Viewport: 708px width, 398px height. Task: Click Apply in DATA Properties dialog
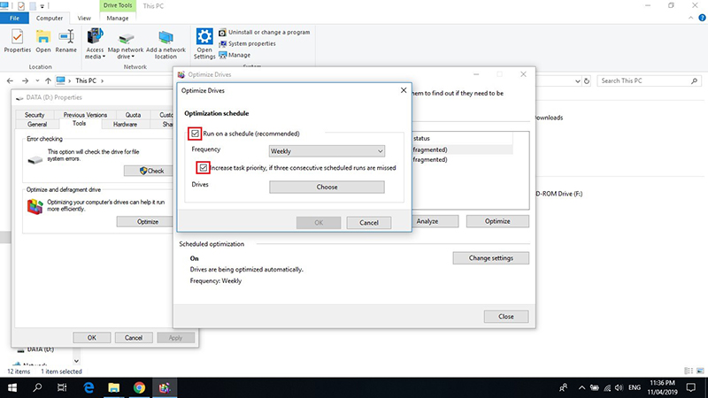(x=175, y=338)
